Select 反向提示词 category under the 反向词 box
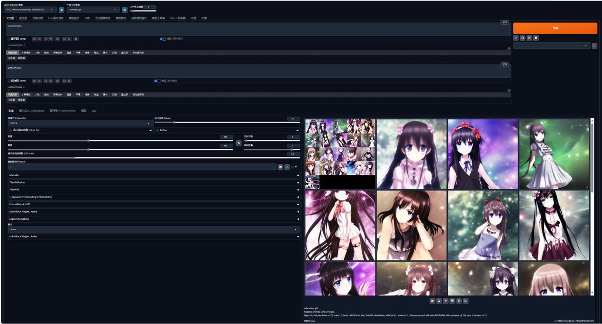This screenshot has width=602, height=324. (138, 95)
